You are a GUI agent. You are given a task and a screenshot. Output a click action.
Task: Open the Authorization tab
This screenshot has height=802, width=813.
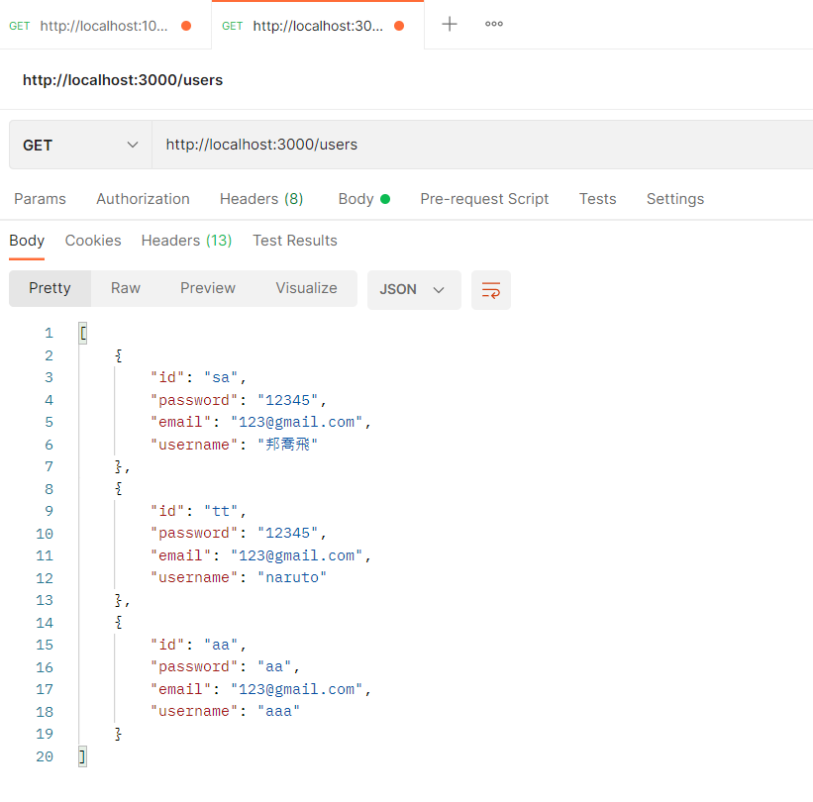pos(143,199)
